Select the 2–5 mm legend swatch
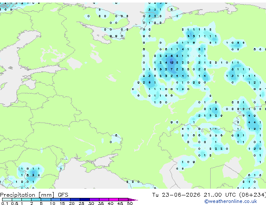Viewport: 266px width, 205px height. [36, 200]
